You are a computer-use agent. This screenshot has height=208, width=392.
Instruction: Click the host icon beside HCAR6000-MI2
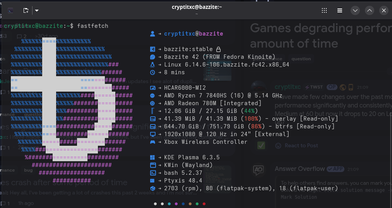click(x=152, y=88)
